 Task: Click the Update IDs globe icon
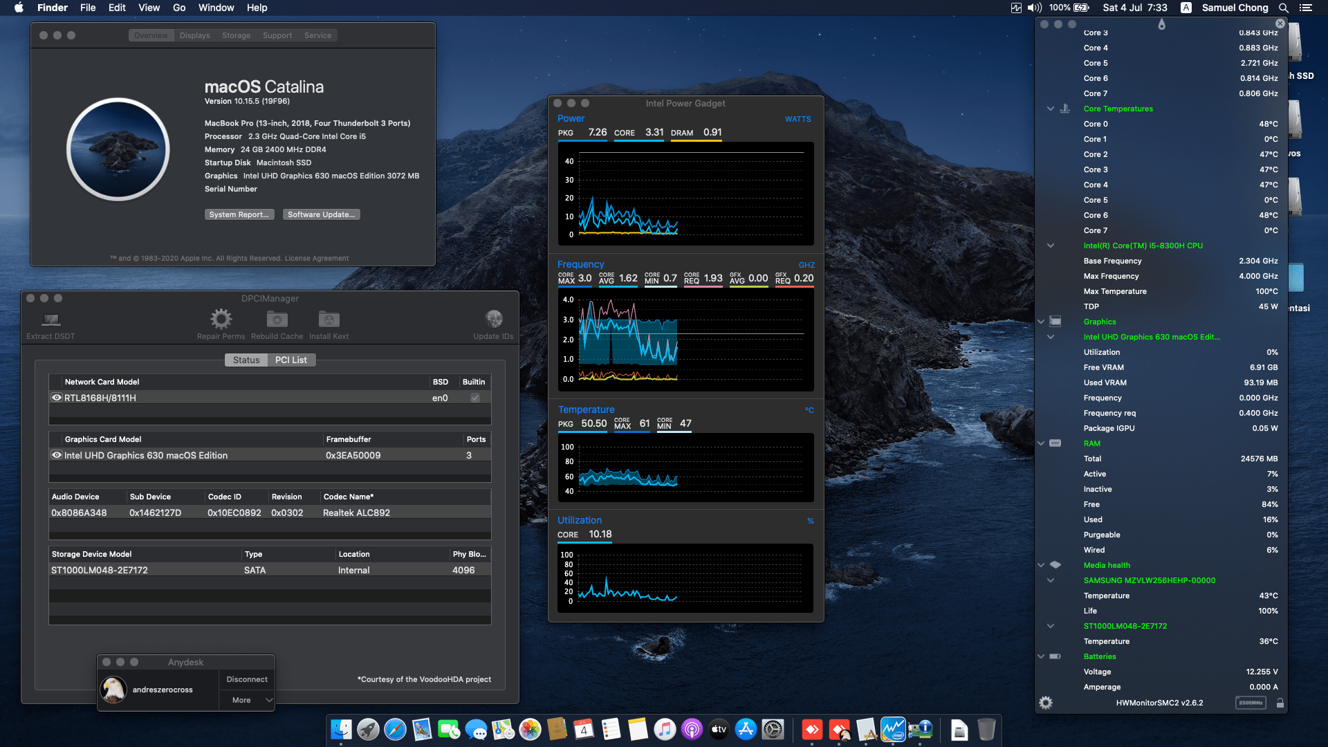pos(493,318)
